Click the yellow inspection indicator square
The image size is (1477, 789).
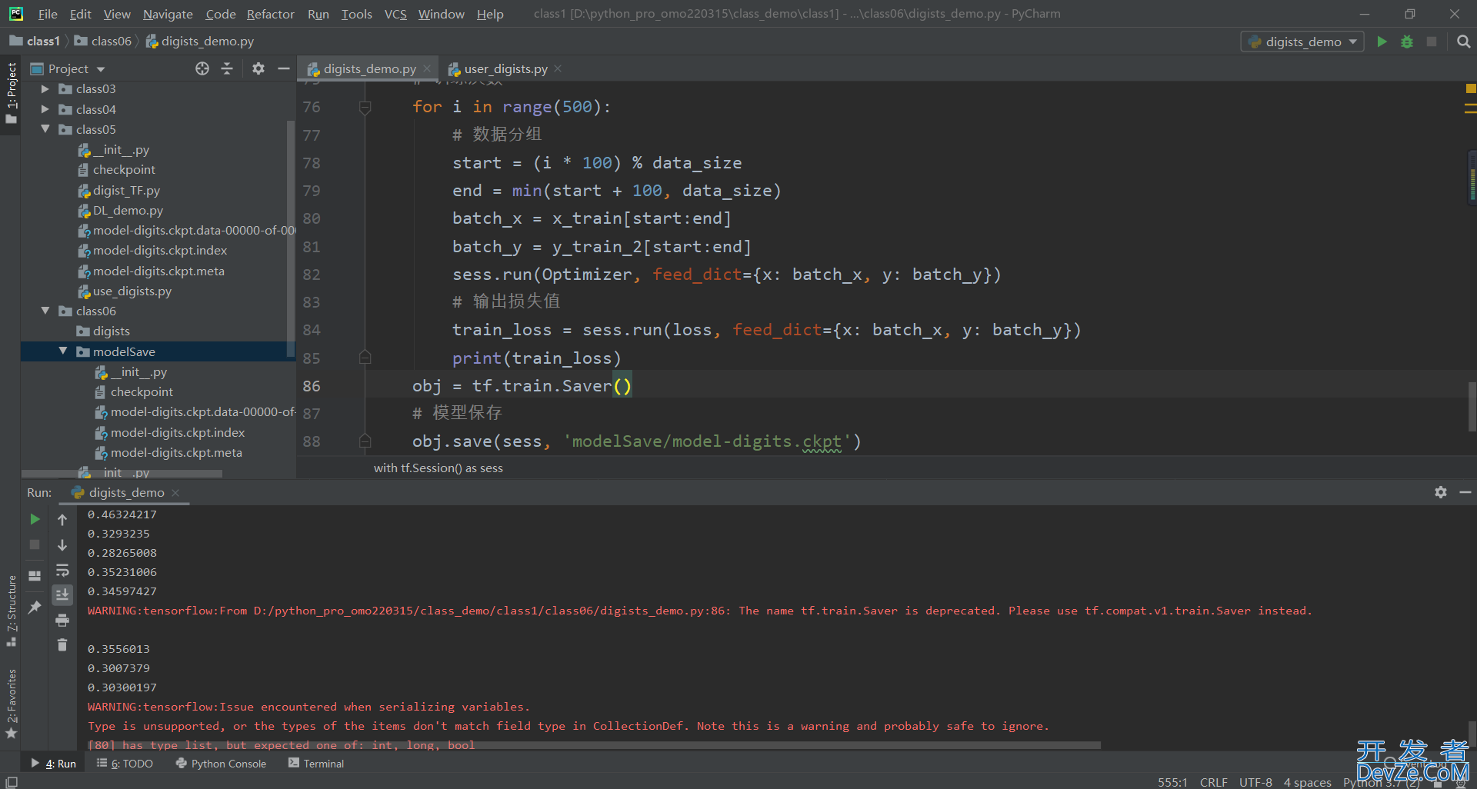pyautogui.click(x=1470, y=88)
